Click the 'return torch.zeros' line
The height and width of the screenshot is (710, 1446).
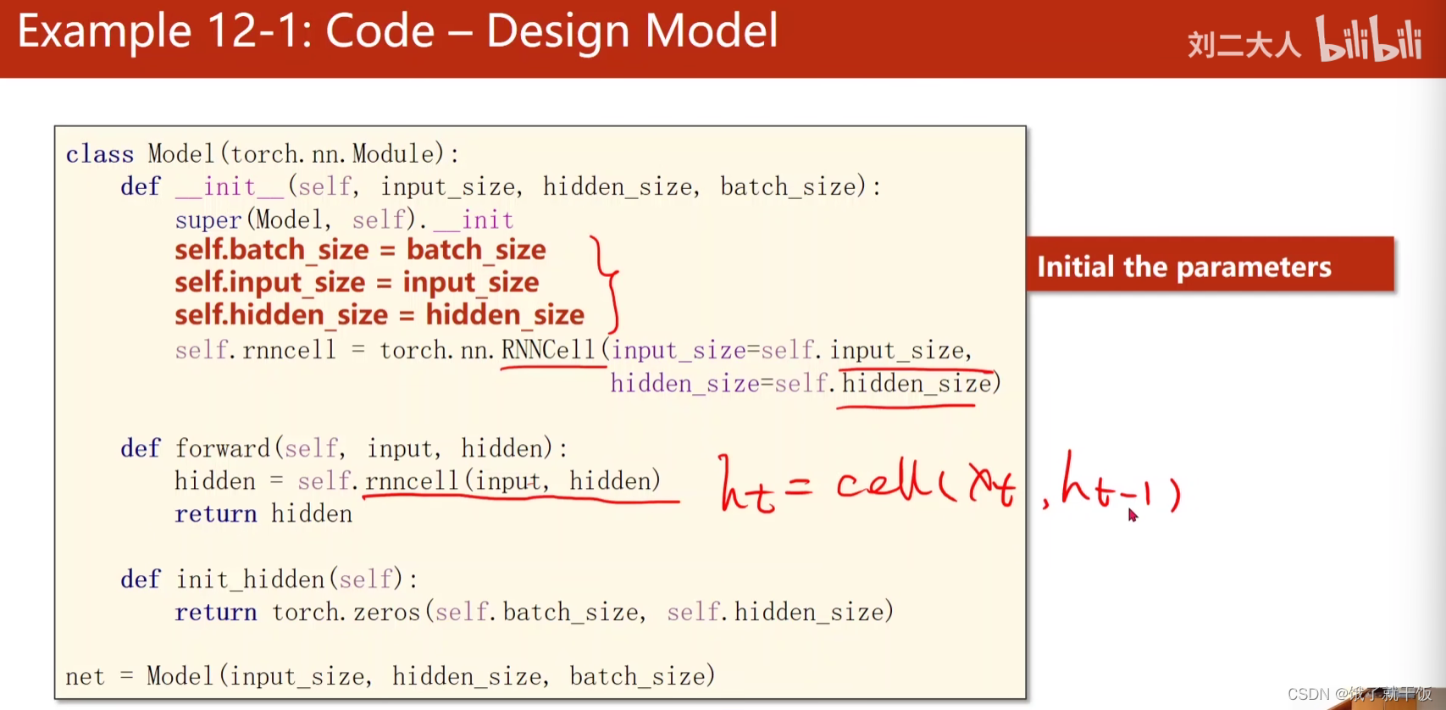(x=535, y=613)
